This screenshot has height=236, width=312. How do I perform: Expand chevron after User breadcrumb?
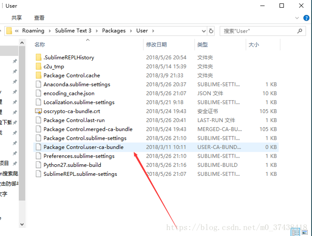click(x=153, y=31)
